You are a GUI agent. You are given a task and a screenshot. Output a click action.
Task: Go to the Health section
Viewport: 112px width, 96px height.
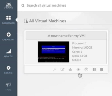click(x=8, y=53)
